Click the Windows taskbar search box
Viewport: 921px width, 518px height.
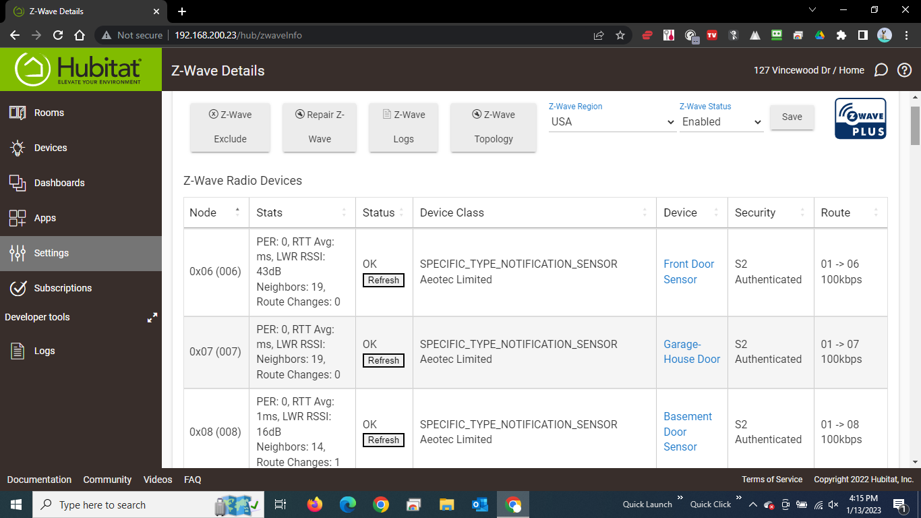[x=148, y=505]
